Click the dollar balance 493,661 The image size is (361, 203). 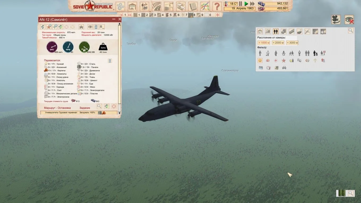[x=273, y=8]
